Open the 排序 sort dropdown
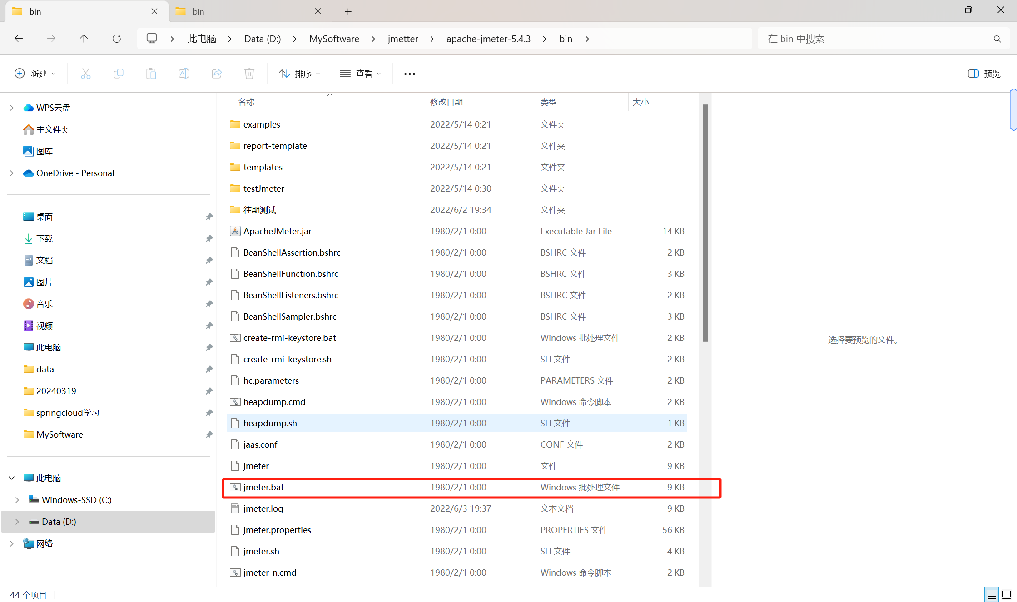The image size is (1017, 602). [299, 74]
